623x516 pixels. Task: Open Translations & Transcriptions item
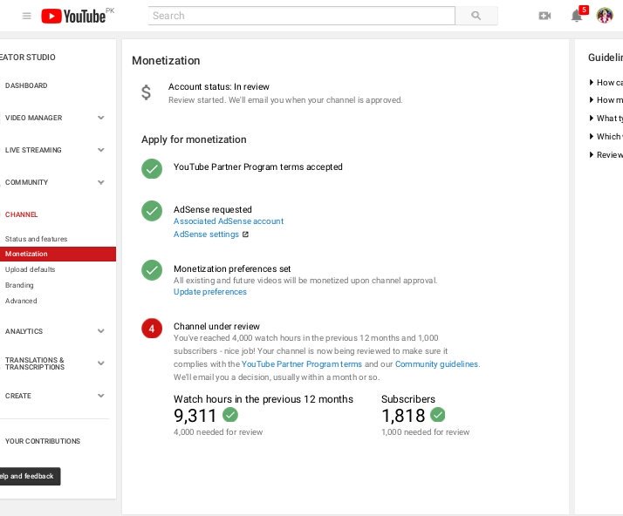(x=35, y=363)
